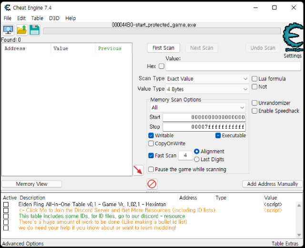
Task: Click the Fast Scan alignment value field
Action: [x=185, y=155]
